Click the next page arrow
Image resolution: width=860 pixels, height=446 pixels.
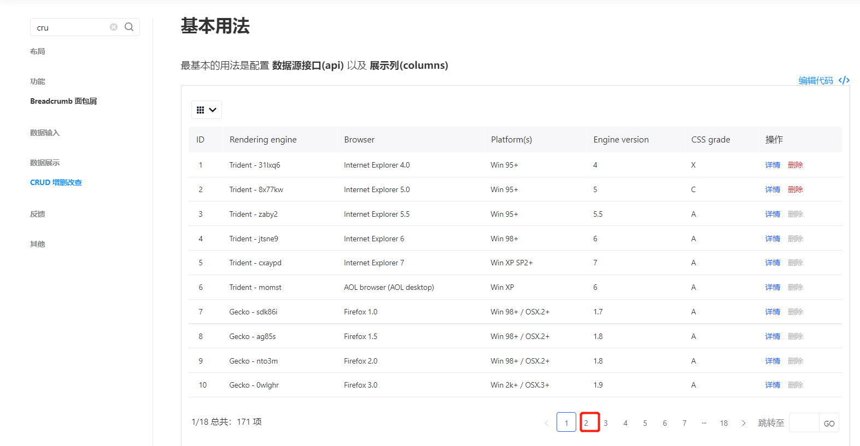coord(744,423)
